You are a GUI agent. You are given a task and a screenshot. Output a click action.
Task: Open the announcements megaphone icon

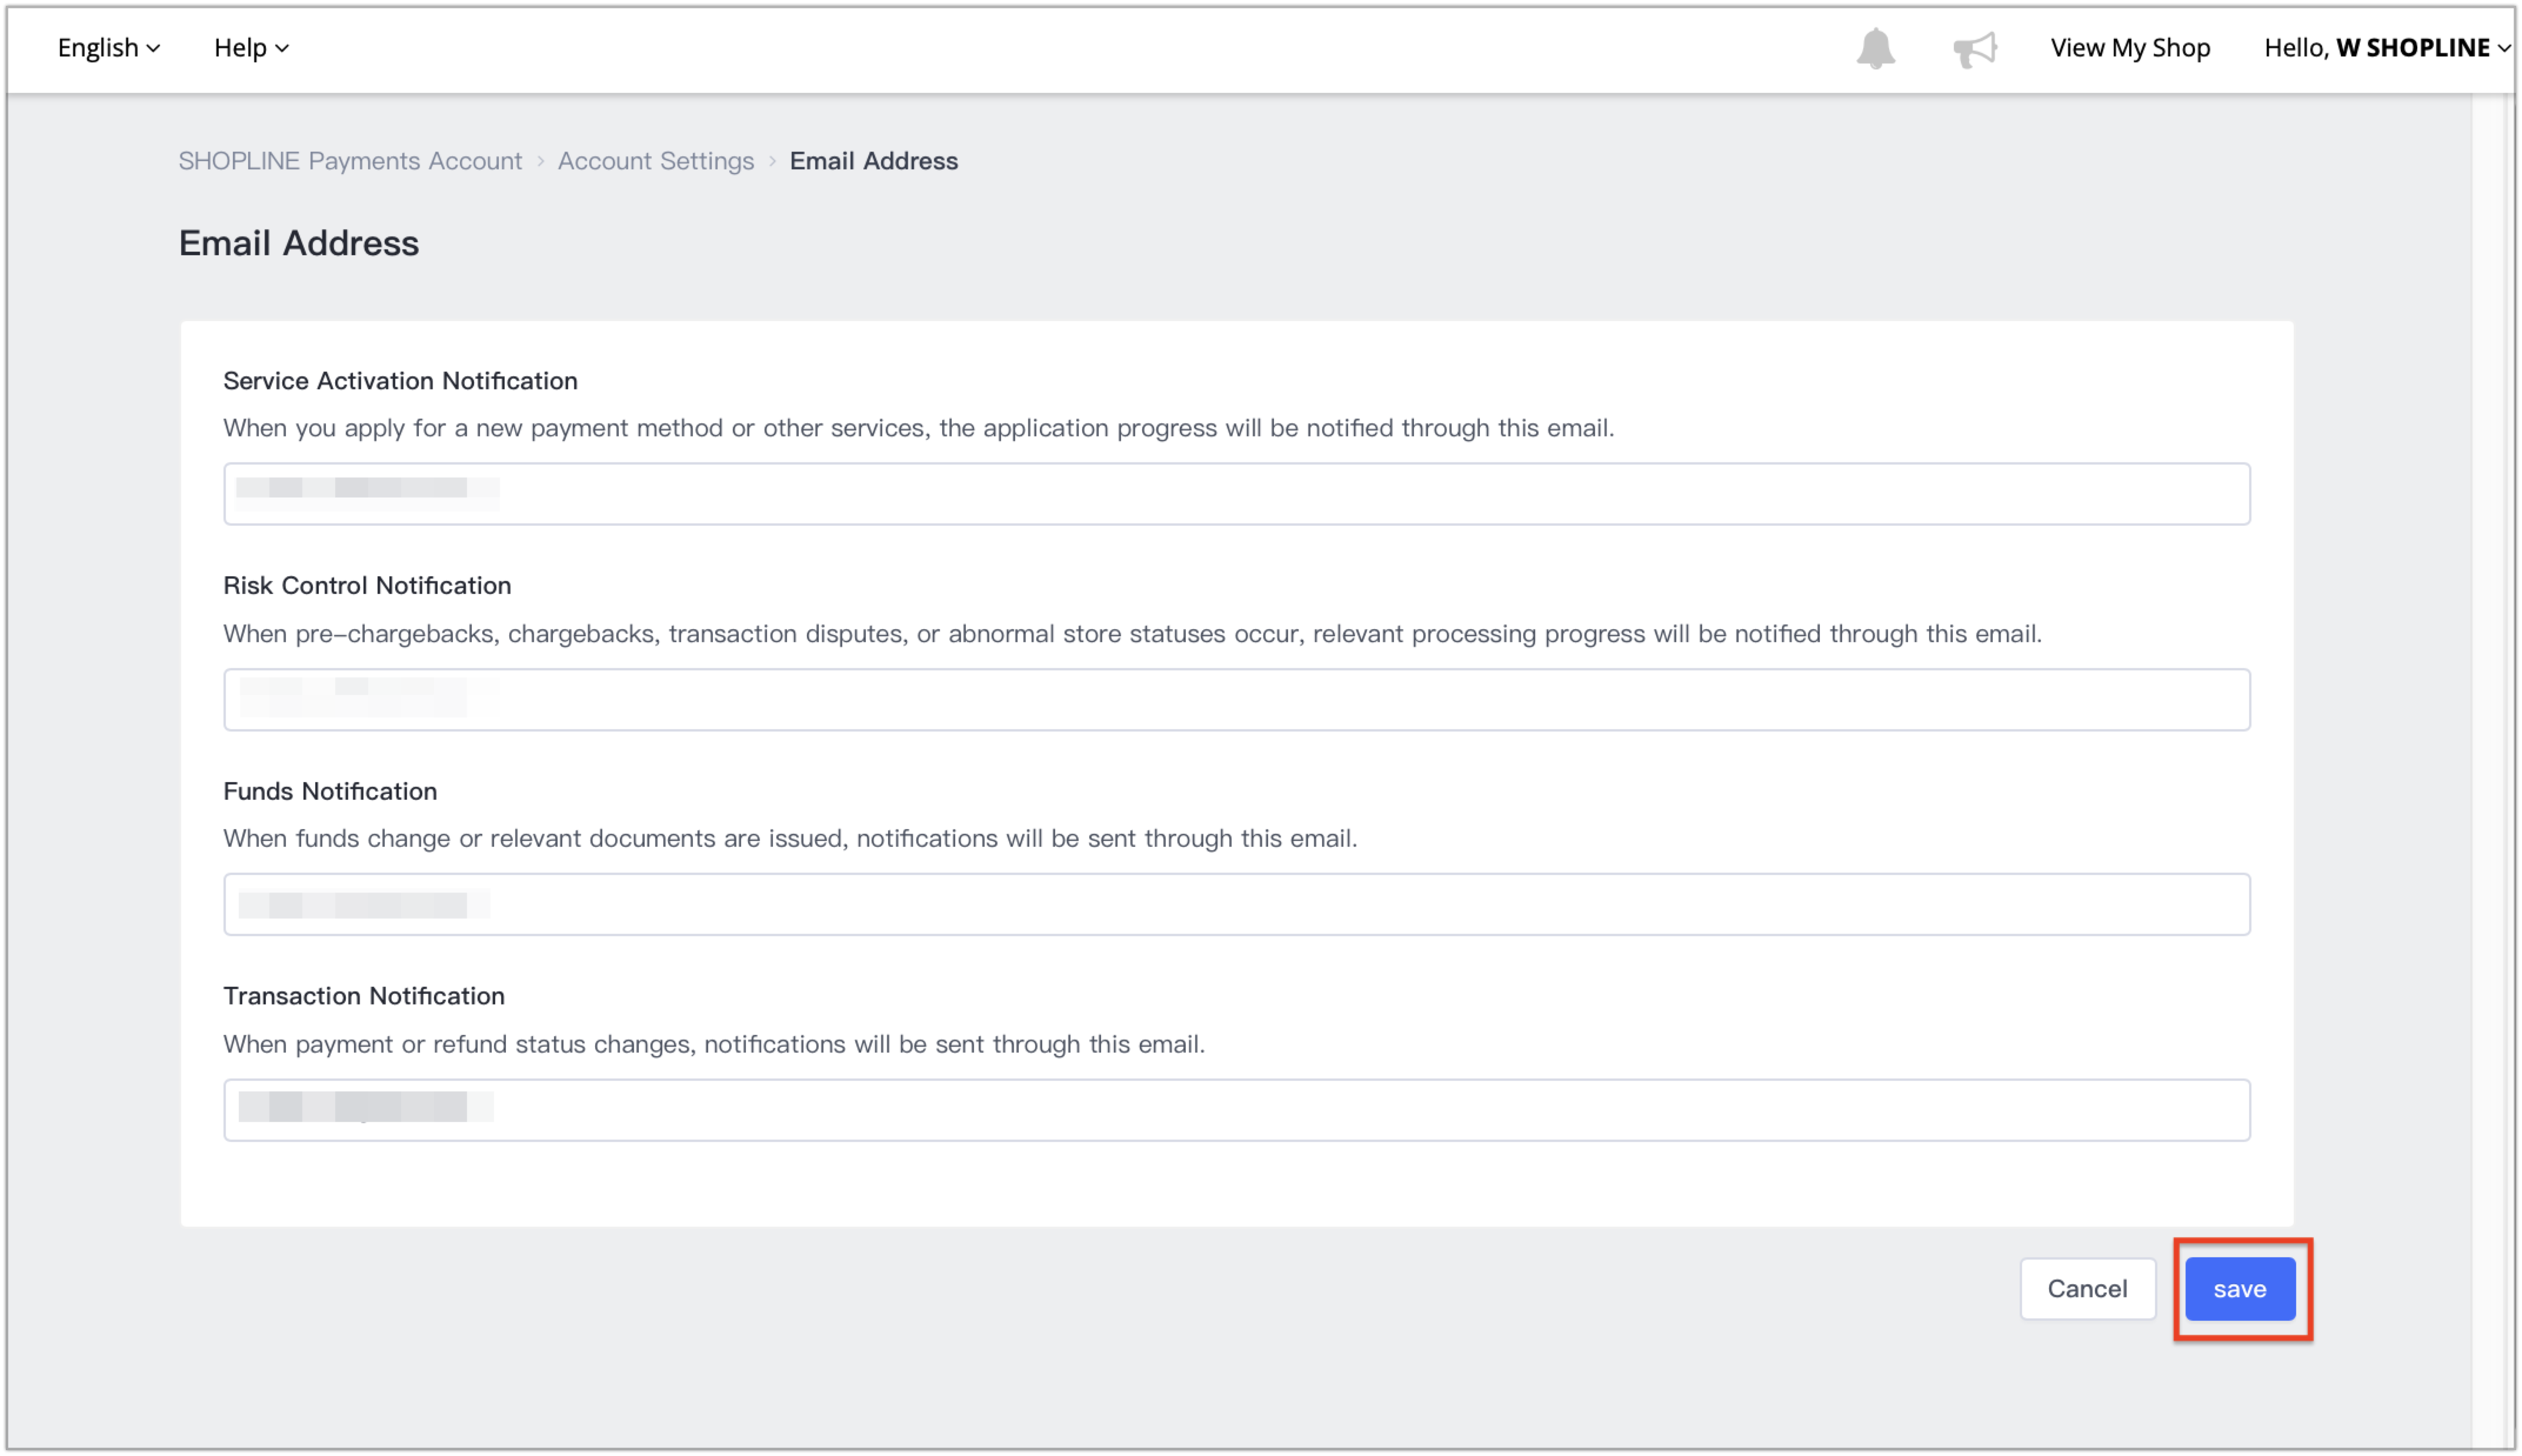(x=1975, y=48)
